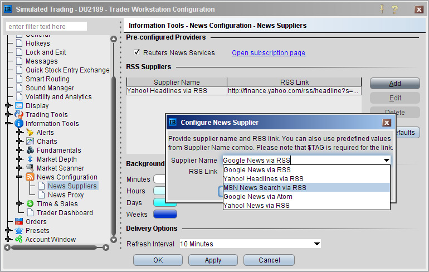Click the Add button
The height and width of the screenshot is (272, 429).
click(395, 83)
